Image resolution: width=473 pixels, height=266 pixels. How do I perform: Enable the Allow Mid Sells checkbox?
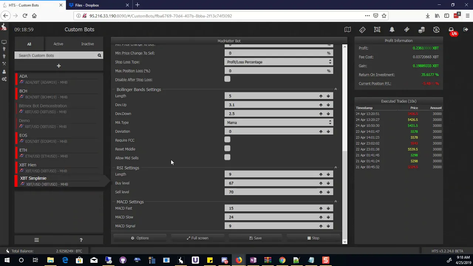227,157
